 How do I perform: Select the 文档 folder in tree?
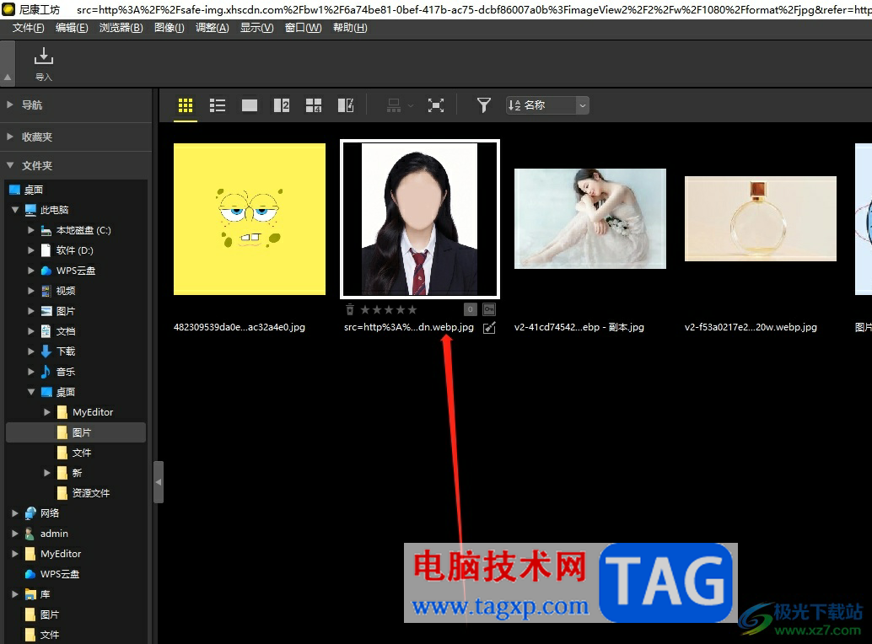(58, 331)
